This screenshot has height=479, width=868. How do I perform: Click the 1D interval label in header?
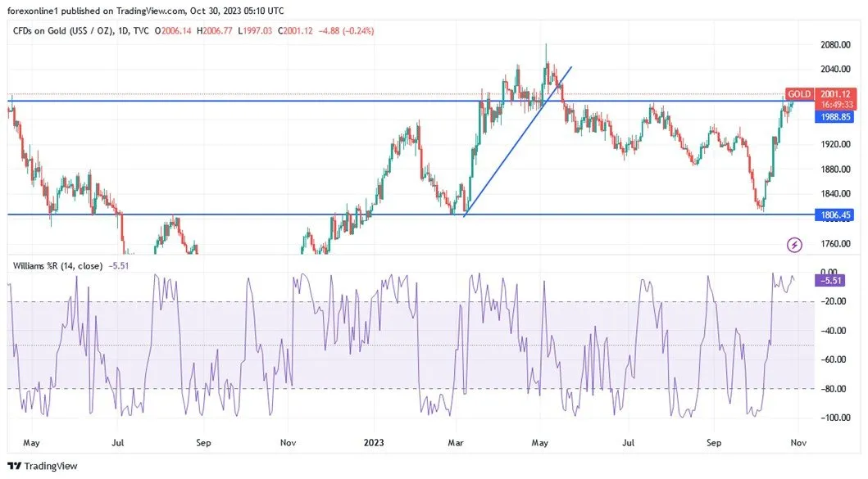click(124, 31)
